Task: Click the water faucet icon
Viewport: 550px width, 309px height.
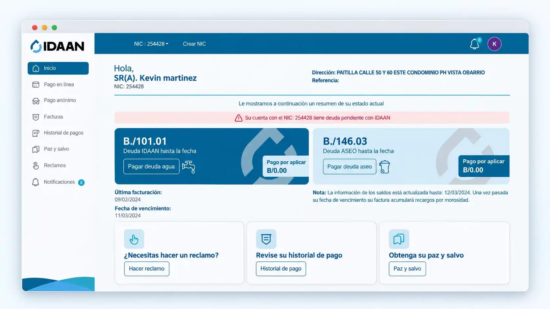Action: (x=189, y=166)
